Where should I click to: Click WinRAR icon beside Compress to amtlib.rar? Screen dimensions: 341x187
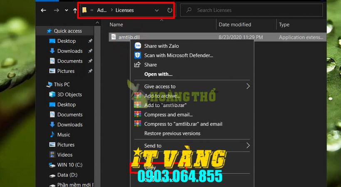point(138,124)
